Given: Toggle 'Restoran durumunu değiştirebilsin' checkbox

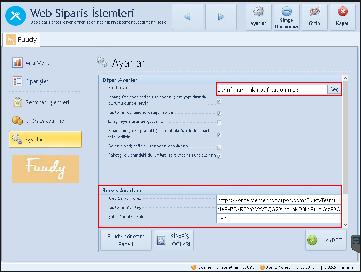Looking at the screenshot, I should tap(219, 113).
